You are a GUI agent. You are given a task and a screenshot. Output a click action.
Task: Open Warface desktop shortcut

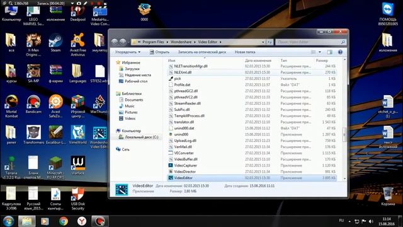pyautogui.click(x=77, y=165)
